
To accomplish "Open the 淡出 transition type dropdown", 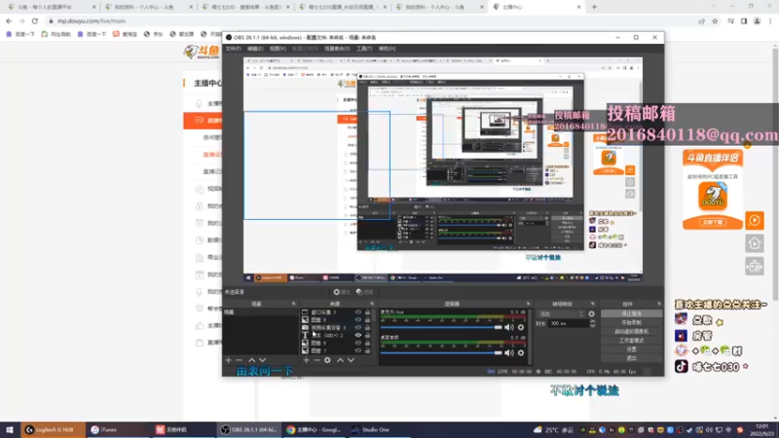I will pyautogui.click(x=561, y=313).
